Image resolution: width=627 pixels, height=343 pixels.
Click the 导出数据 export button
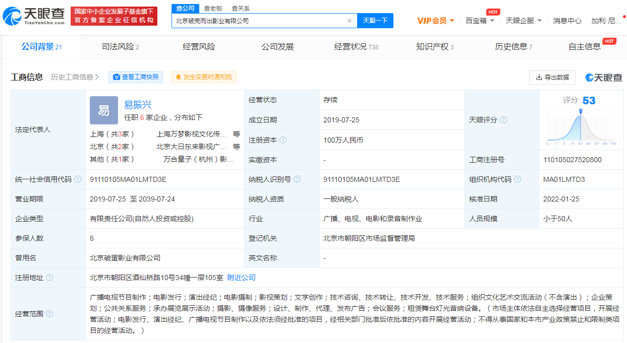pos(552,77)
